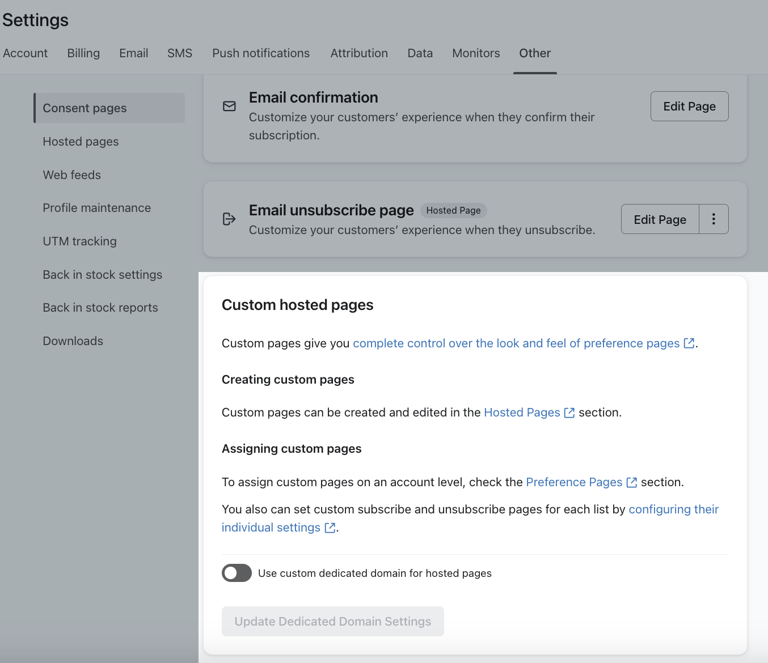
Task: Click the email confirmation envelope icon
Action: [x=229, y=107]
